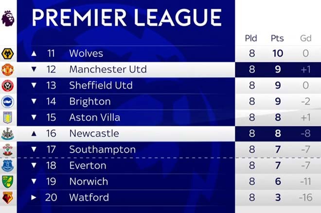Select the Pts column header
Image resolution: width=321 pixels, height=213 pixels.
(x=277, y=38)
